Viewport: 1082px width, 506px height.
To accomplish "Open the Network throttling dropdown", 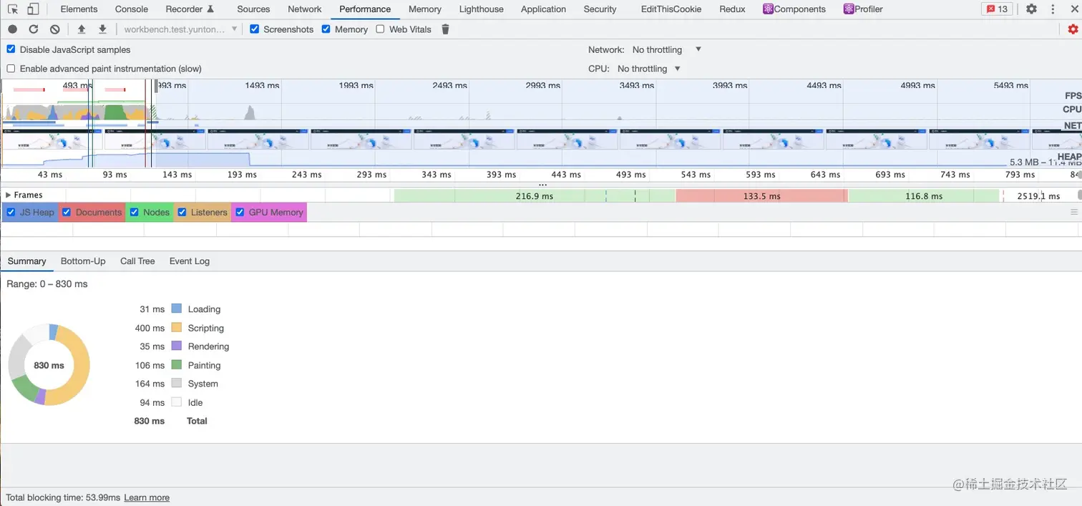I will pos(666,49).
